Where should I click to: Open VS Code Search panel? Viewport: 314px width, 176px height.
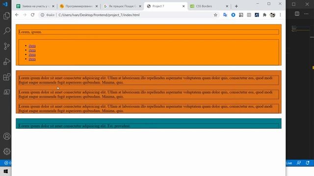(6, 31)
